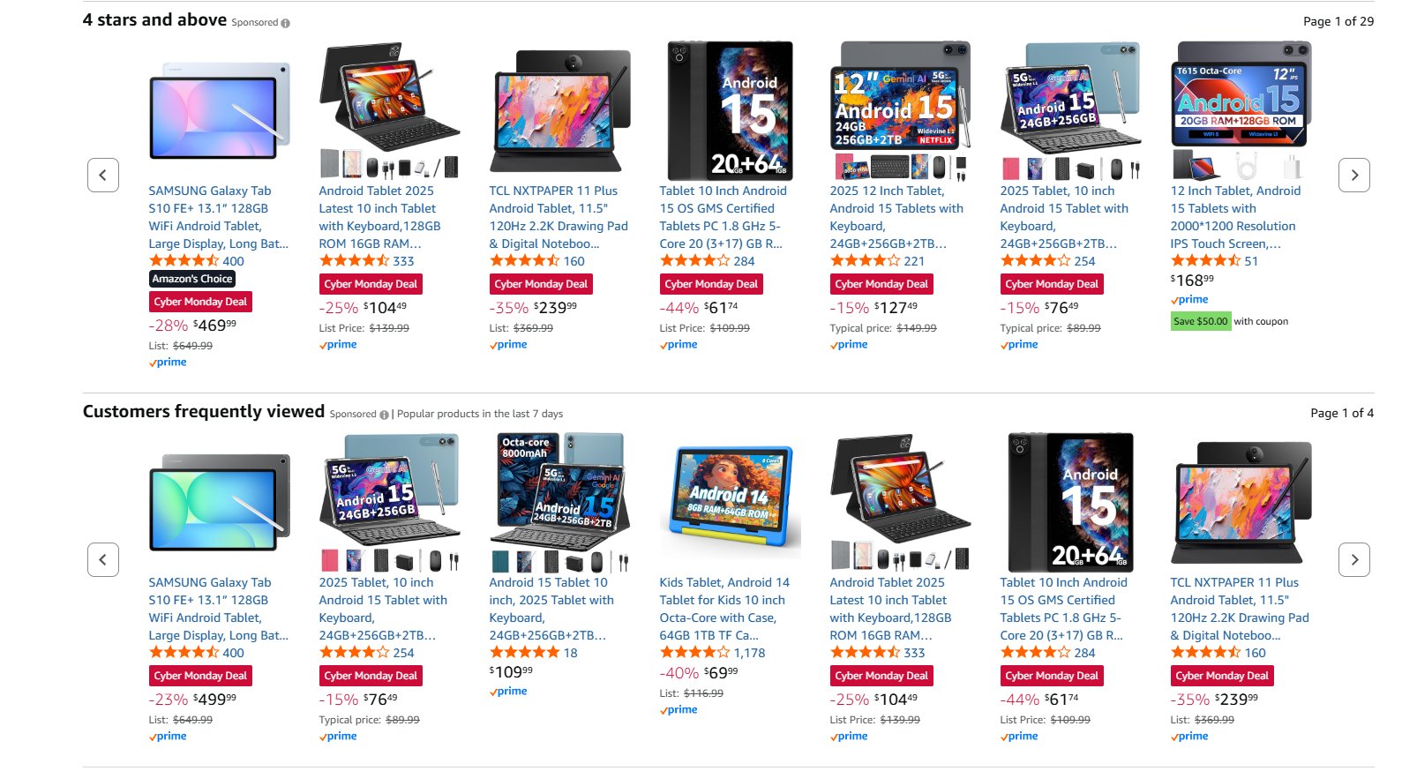
Task: Click star rating of Kids Tablet Android 14
Action: (694, 653)
